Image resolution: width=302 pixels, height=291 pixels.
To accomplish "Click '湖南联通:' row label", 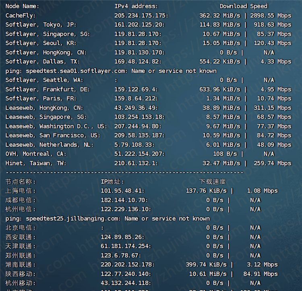I will pyautogui.click(x=21, y=264).
